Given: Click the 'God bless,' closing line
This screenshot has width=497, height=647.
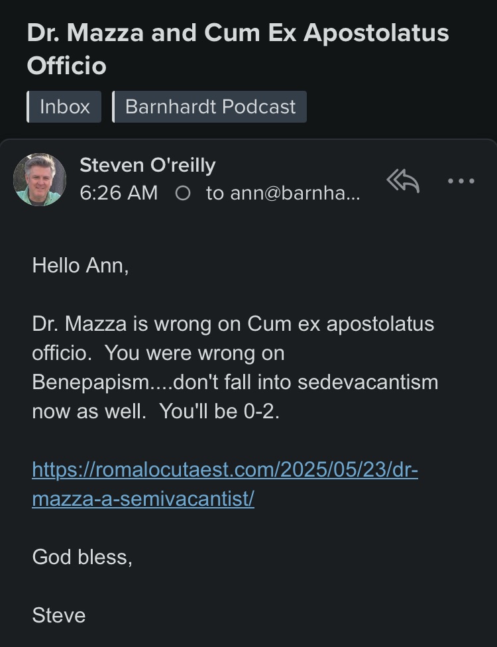Looking at the screenshot, I should (82, 557).
